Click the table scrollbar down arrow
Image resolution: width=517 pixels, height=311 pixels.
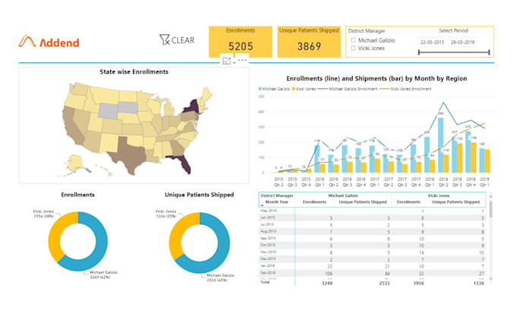[490, 279]
